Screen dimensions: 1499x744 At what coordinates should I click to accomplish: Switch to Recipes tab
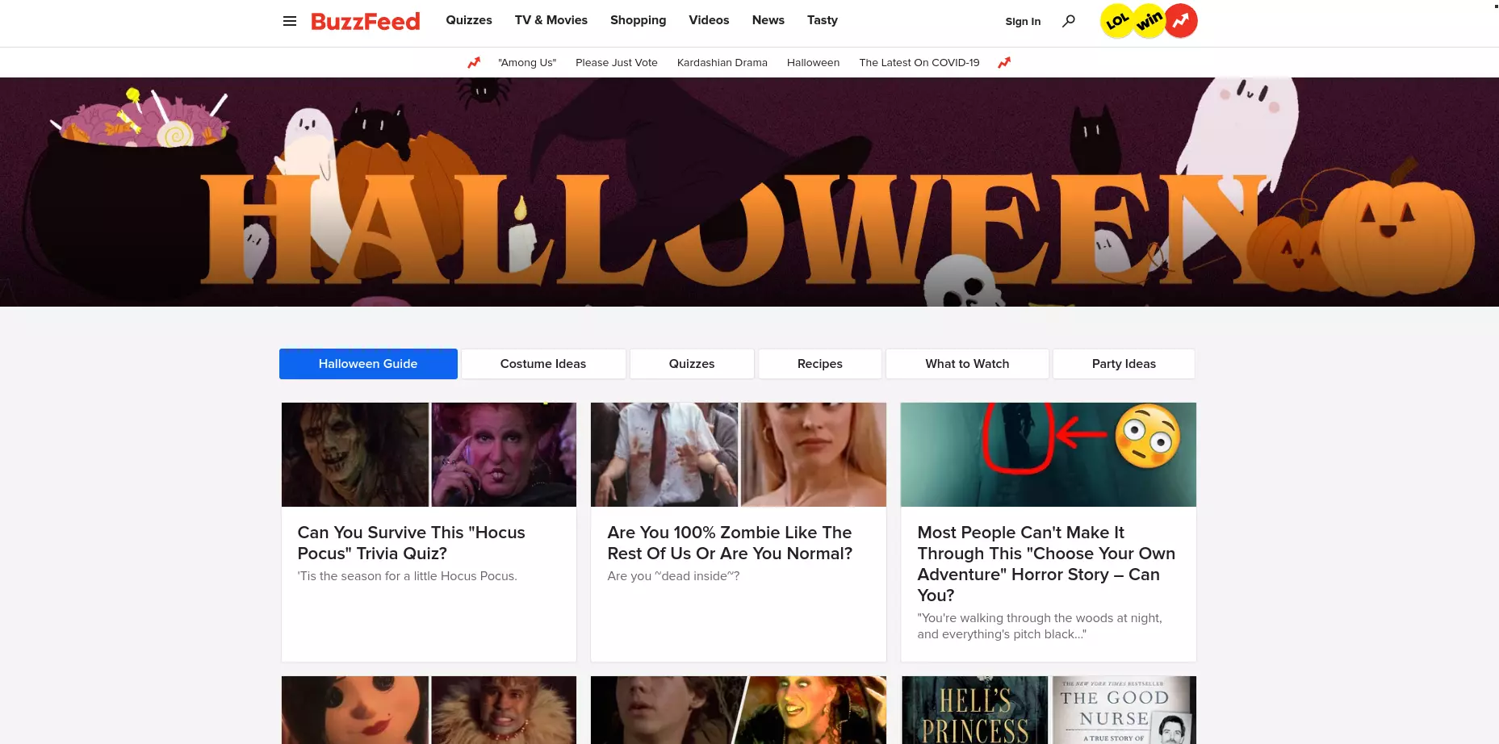click(820, 364)
